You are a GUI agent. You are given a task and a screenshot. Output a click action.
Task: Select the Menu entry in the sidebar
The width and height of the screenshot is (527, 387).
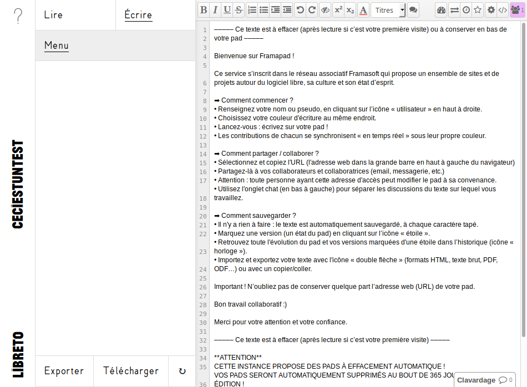(x=115, y=45)
